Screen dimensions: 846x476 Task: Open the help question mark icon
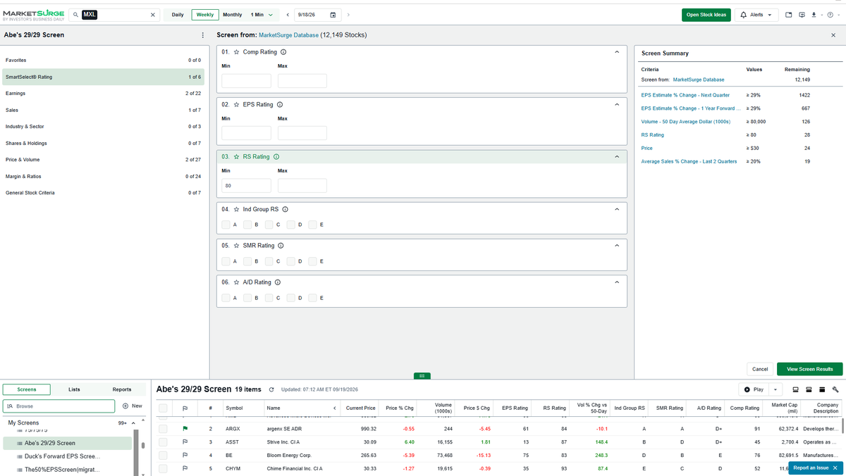coord(830,15)
